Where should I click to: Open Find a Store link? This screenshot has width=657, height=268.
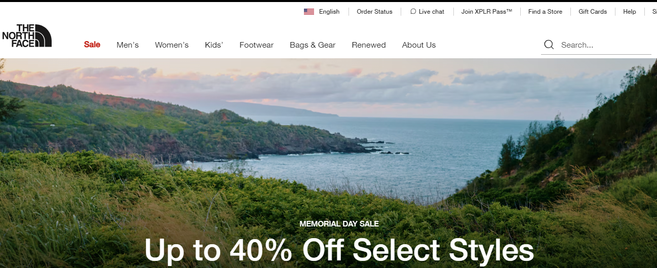coord(545,12)
